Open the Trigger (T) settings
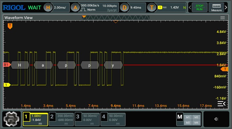The width and height of the screenshot is (232, 129). pos(152,7)
